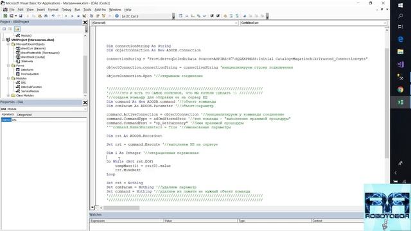Switch to the Alphabetic properties tab

(x=8, y=114)
